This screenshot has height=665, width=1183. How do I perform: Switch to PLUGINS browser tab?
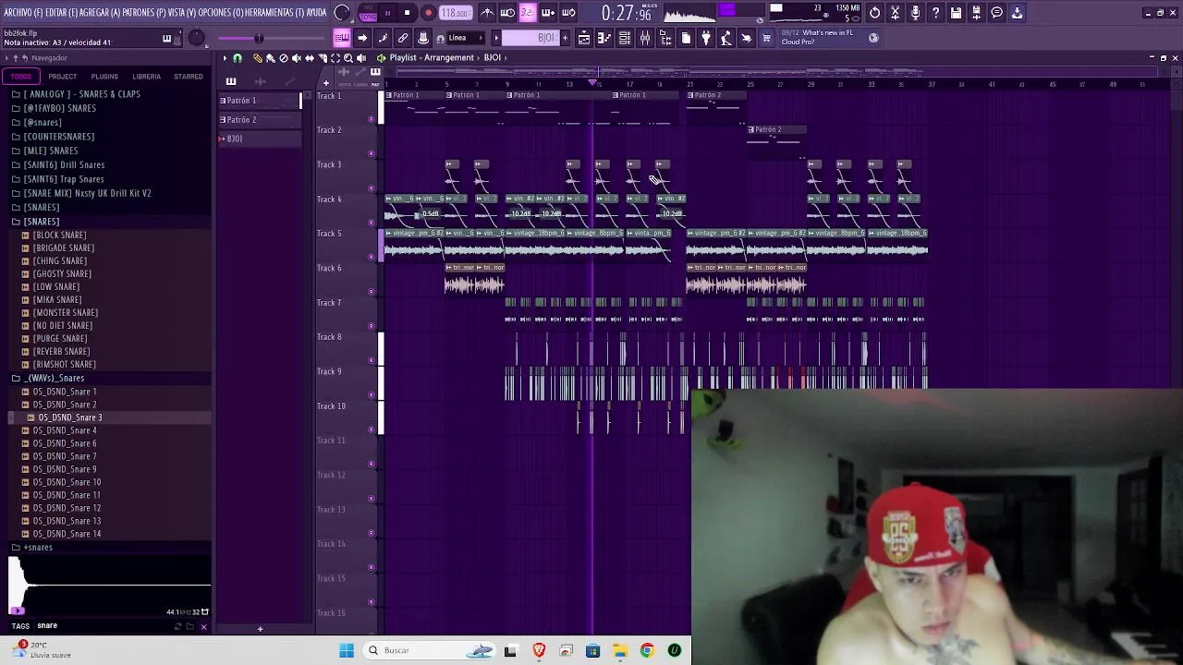[104, 77]
